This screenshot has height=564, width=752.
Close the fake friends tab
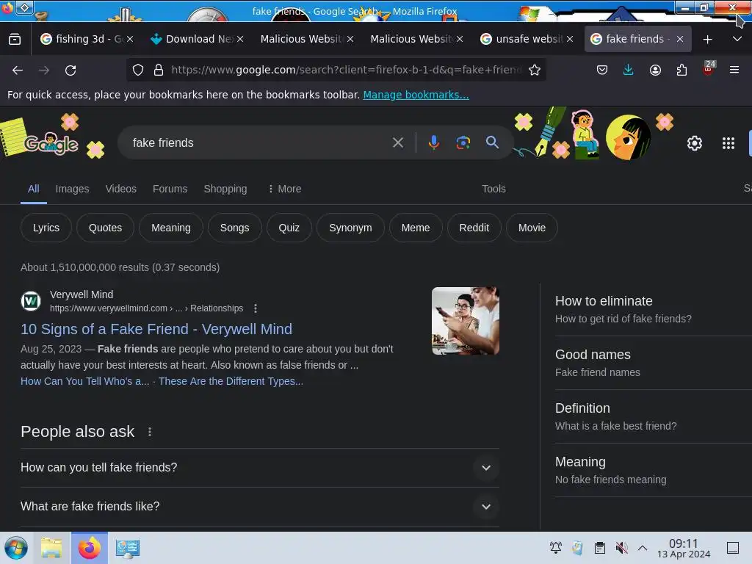pos(679,40)
